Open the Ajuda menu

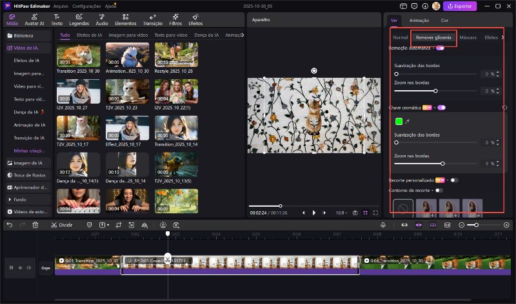(110, 6)
